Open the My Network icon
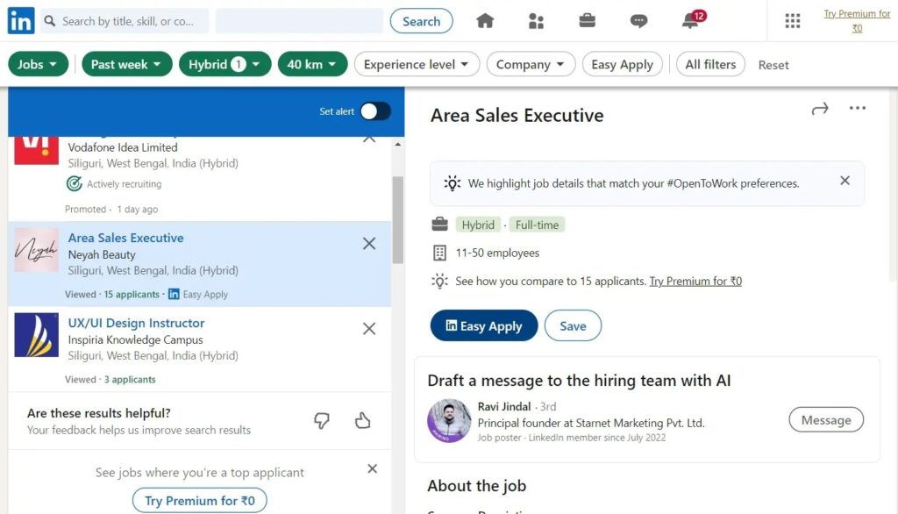Image resolution: width=898 pixels, height=514 pixels. click(x=536, y=19)
